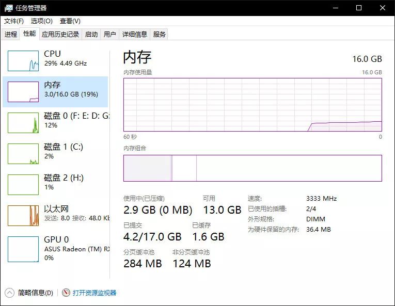Switch to the 应用历史记录 tab

point(60,35)
